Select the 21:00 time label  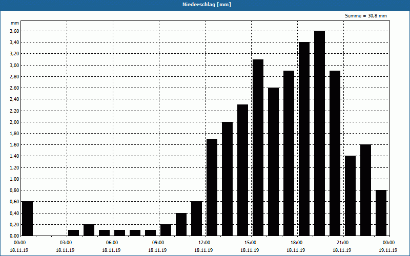click(x=343, y=243)
